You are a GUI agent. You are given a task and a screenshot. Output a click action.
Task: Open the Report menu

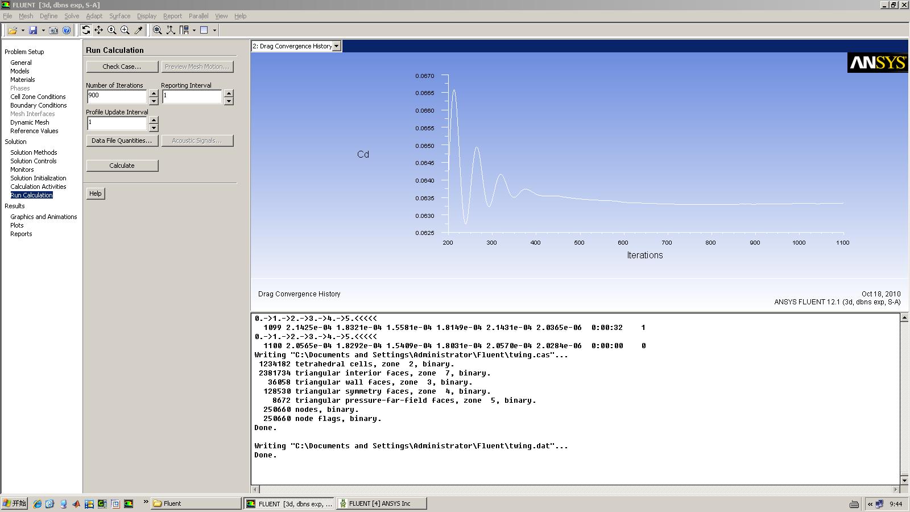pyautogui.click(x=172, y=16)
